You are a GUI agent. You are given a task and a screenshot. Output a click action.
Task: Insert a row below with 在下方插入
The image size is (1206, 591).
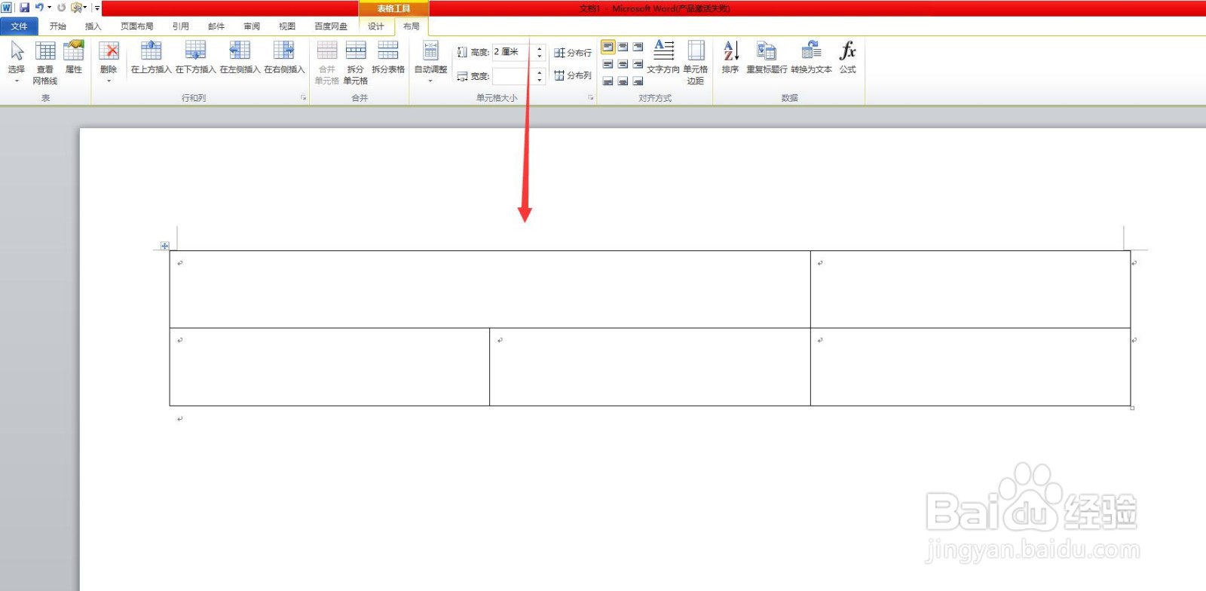[195, 57]
